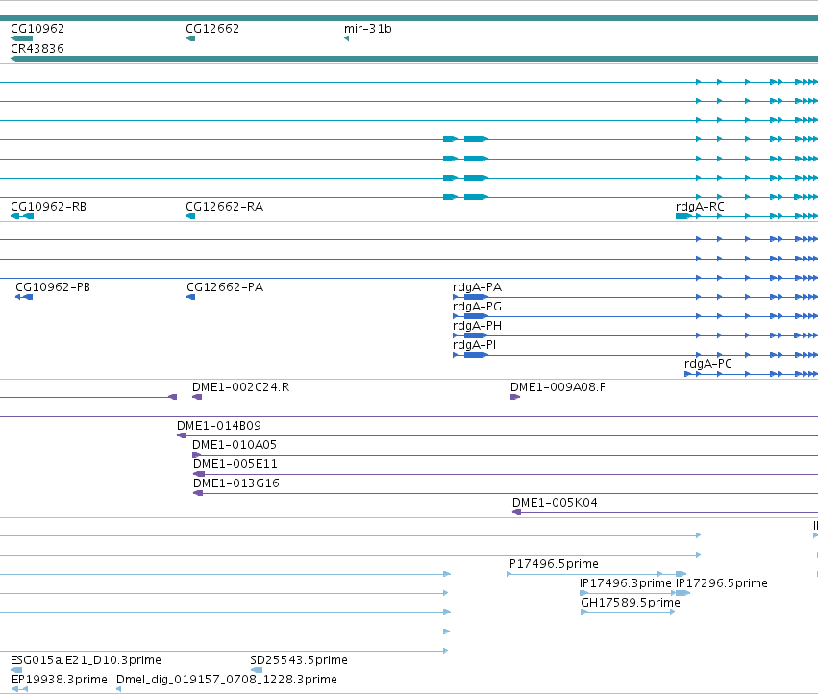Click the CR43836 gene label

[x=37, y=48]
